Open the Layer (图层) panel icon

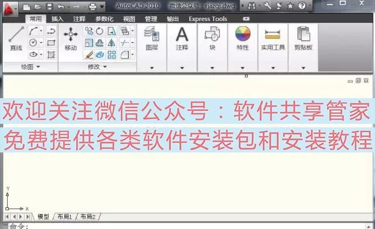(x=152, y=34)
